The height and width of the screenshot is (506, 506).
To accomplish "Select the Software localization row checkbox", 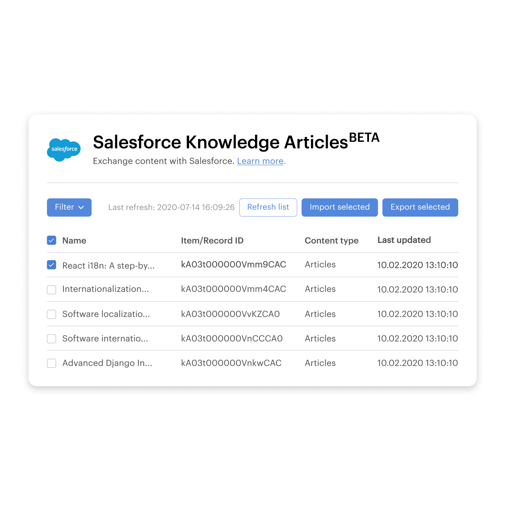I will [x=51, y=314].
